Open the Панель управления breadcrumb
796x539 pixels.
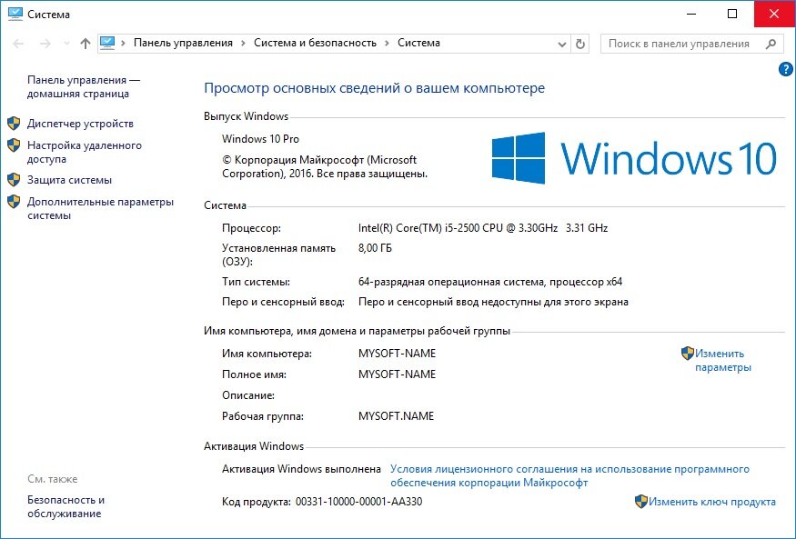pos(183,43)
